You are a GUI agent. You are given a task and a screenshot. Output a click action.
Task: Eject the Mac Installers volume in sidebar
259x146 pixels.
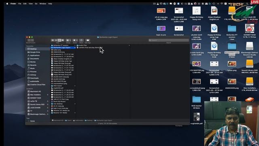pyautogui.click(x=48, y=94)
